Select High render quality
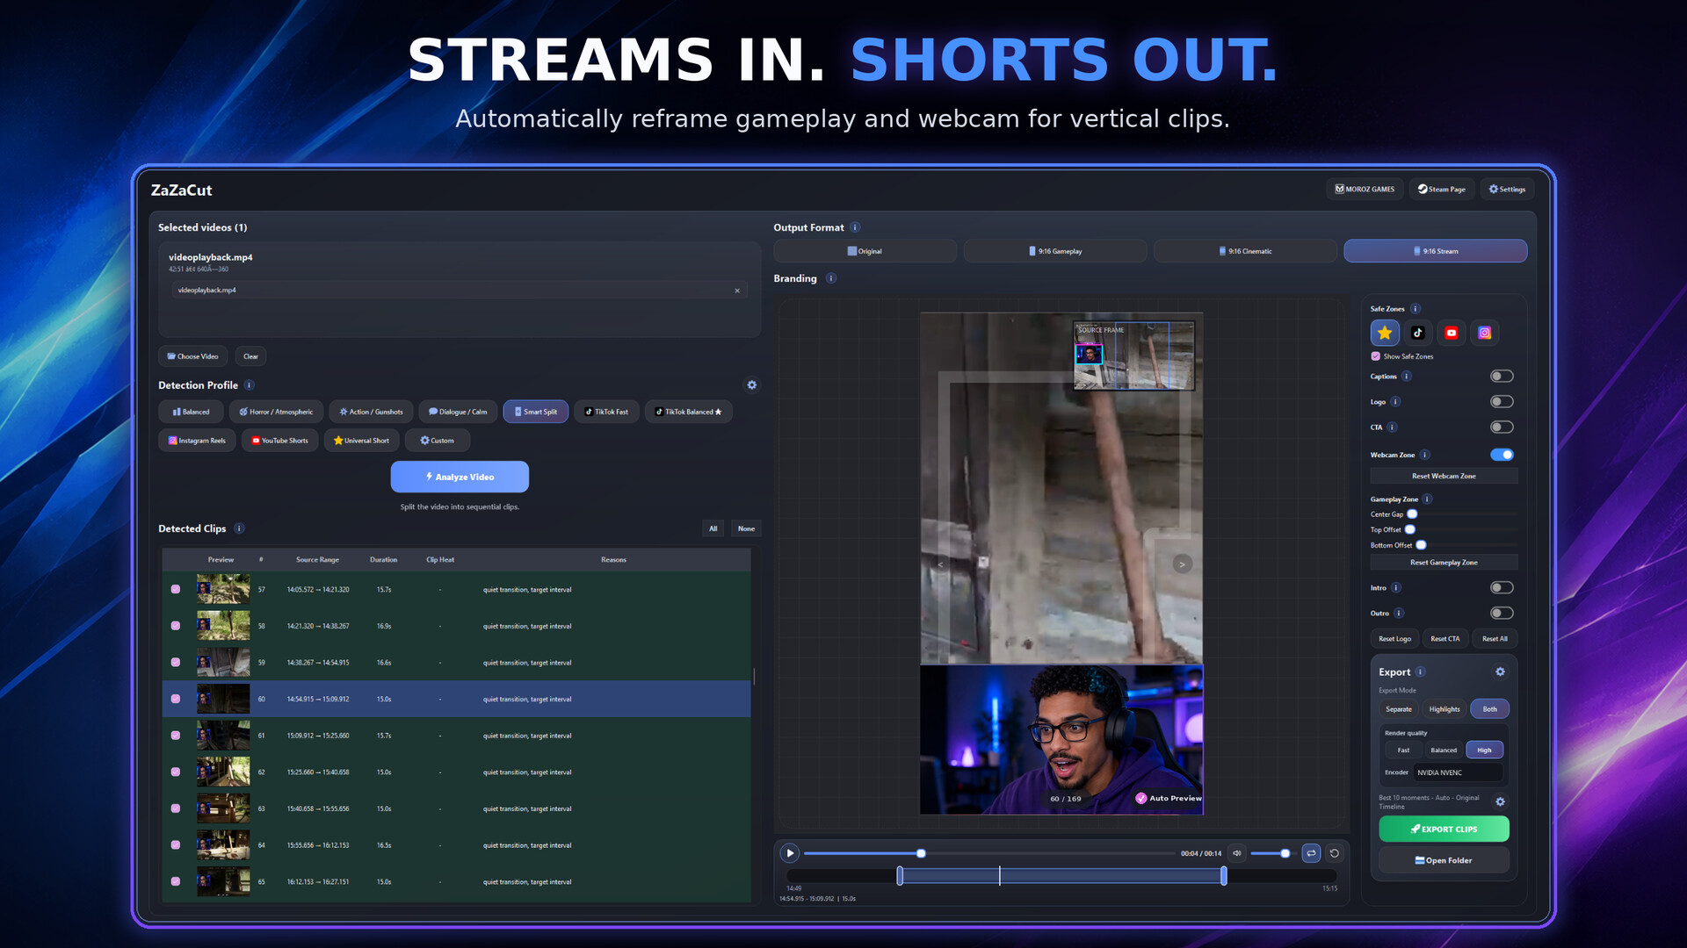1687x948 pixels. pyautogui.click(x=1484, y=750)
